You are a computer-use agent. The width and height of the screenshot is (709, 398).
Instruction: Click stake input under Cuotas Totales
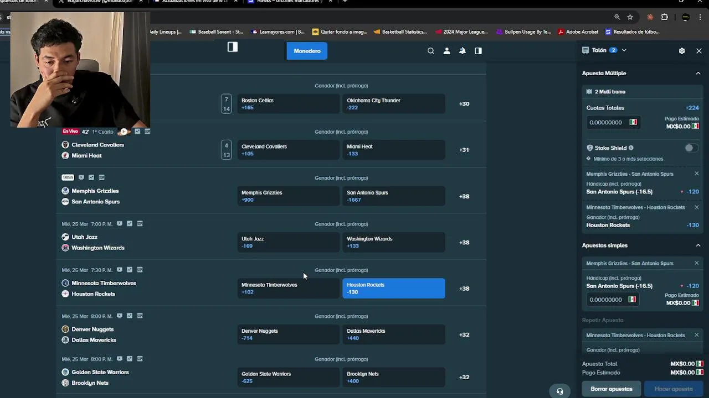point(613,122)
